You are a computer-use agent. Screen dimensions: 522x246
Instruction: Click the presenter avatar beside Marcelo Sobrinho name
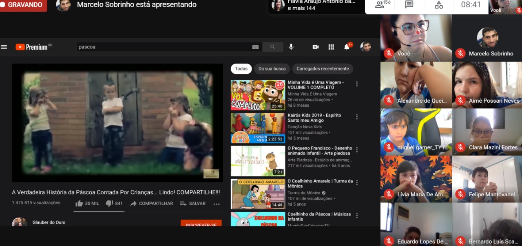pyautogui.click(x=63, y=5)
